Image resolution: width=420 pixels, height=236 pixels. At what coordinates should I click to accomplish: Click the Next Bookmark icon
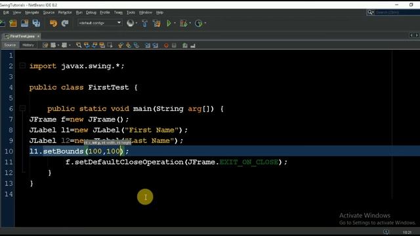coord(129,45)
